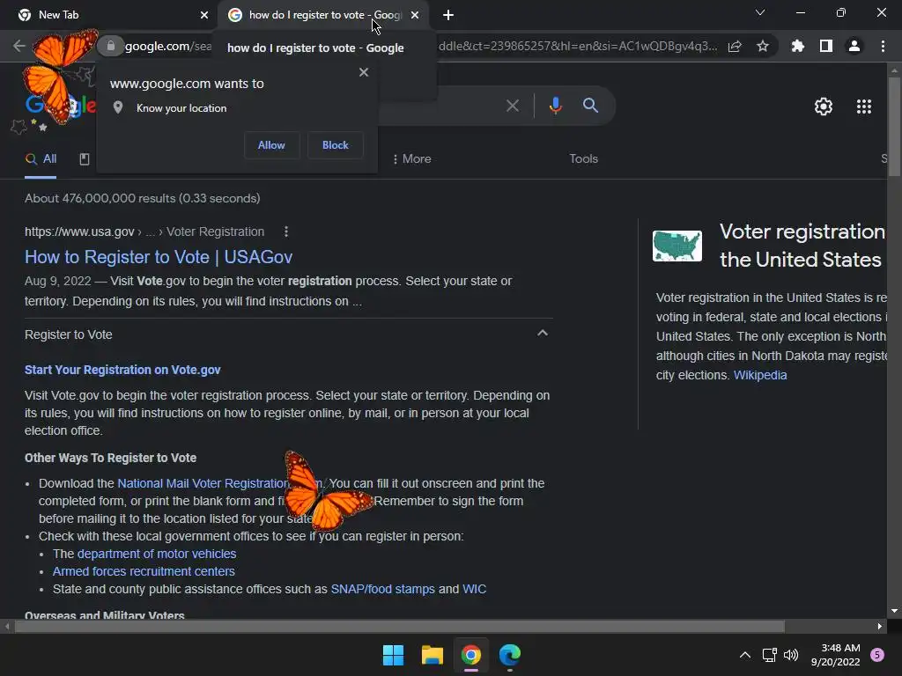The height and width of the screenshot is (676, 902).
Task: Open 'How to Register to Vote | USAGov' result
Action: click(x=159, y=257)
